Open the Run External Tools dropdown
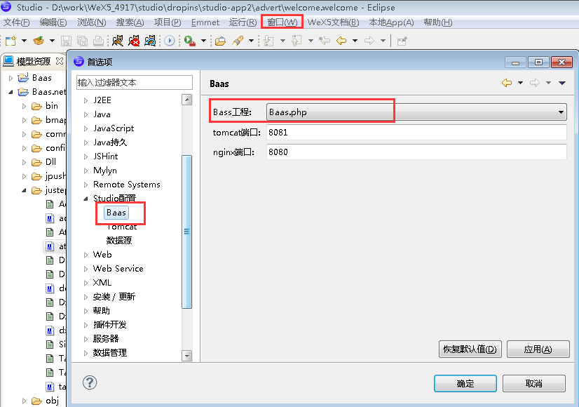Screen dimensions: 579x407 203,41
